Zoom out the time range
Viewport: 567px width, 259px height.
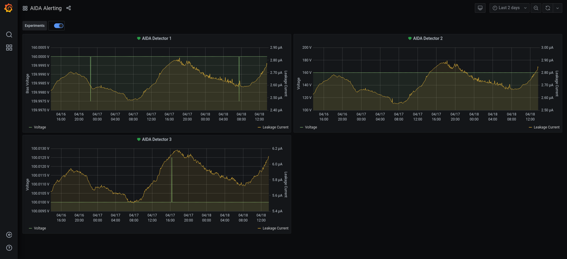[536, 8]
